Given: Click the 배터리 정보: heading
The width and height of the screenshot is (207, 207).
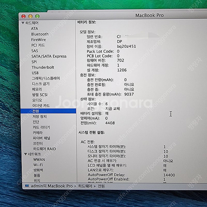Looking at the screenshot, I should 87,22.
